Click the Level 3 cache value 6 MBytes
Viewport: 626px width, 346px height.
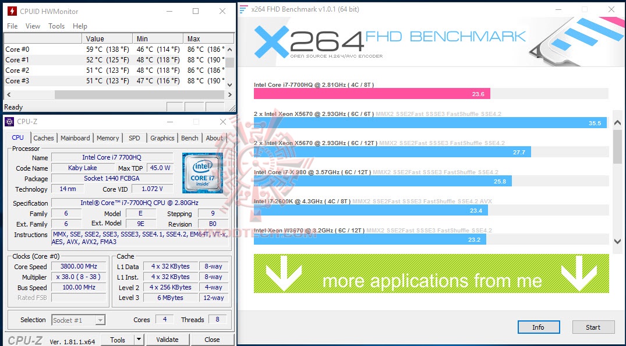(171, 298)
